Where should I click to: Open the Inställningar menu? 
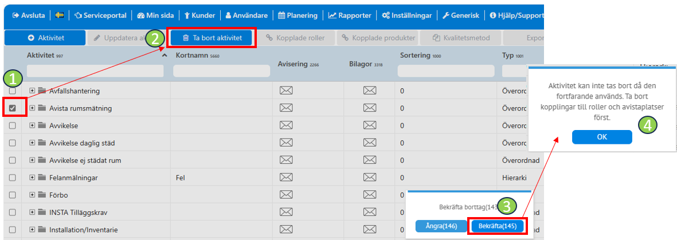[x=407, y=15]
